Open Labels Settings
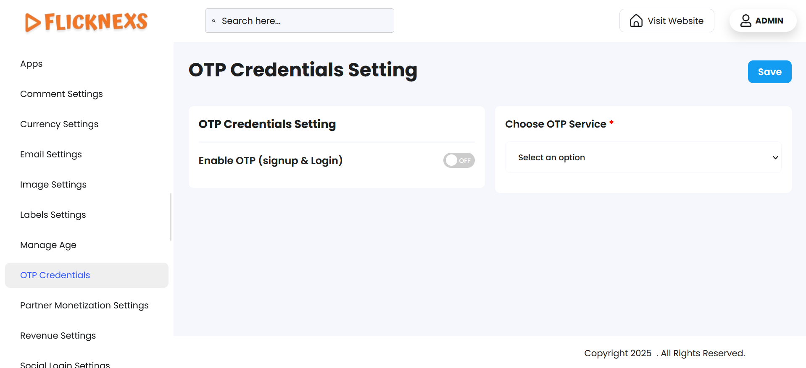The width and height of the screenshot is (806, 368). tap(53, 215)
